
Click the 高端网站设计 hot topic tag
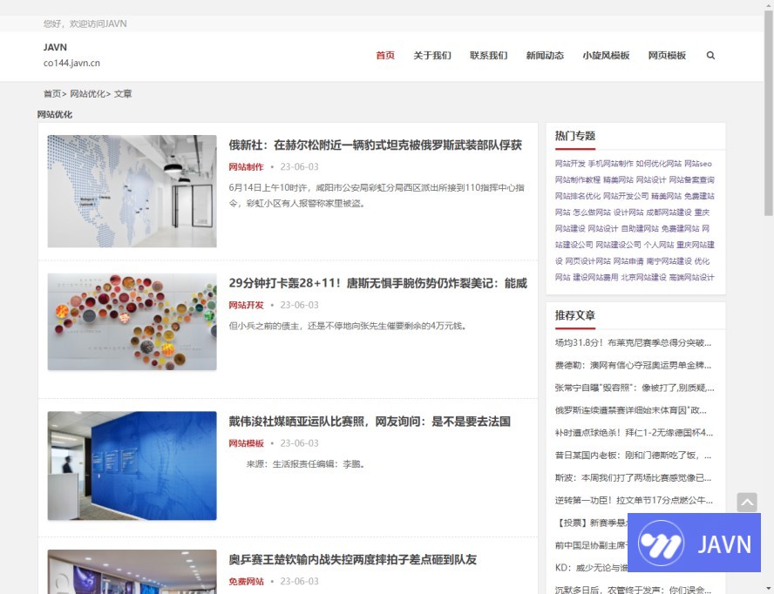pos(691,277)
